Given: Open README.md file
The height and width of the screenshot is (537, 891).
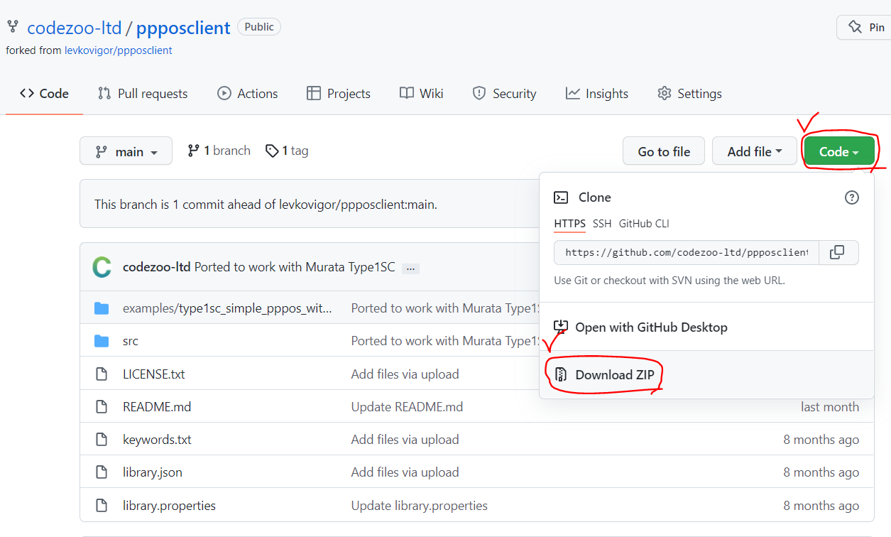Looking at the screenshot, I should click(x=157, y=407).
